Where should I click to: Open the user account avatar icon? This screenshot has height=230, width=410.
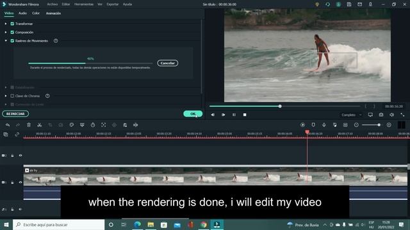point(338,4)
